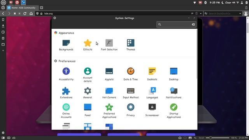
Task: Reset the page zoom
Action: click(x=202, y=138)
